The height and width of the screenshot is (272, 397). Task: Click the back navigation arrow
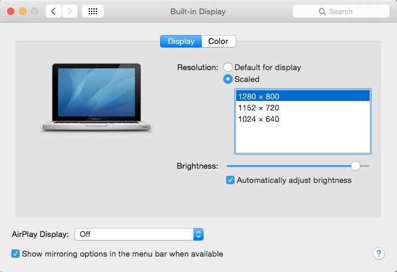coord(54,11)
